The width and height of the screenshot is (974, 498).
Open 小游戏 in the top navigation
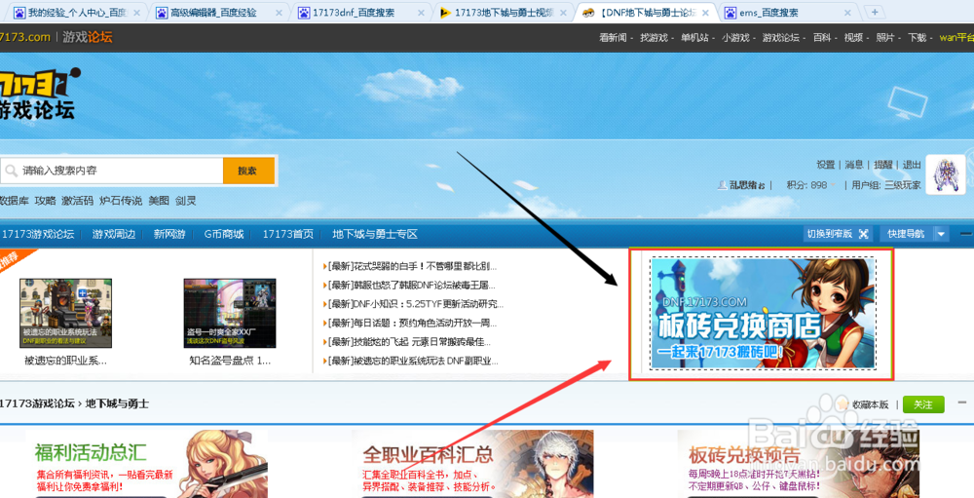click(735, 37)
